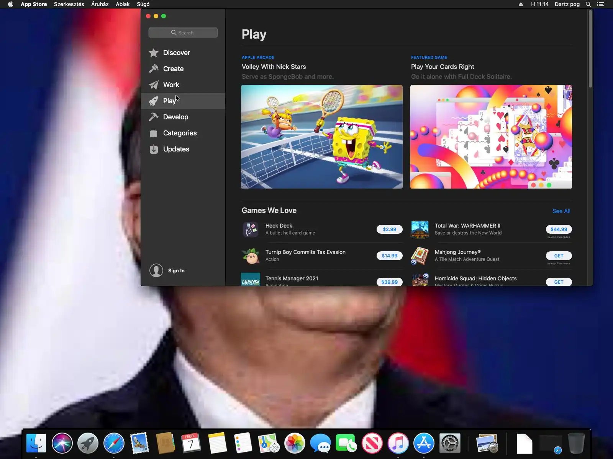Click the eject icon in menu bar
This screenshot has height=459, width=613.
point(521,4)
